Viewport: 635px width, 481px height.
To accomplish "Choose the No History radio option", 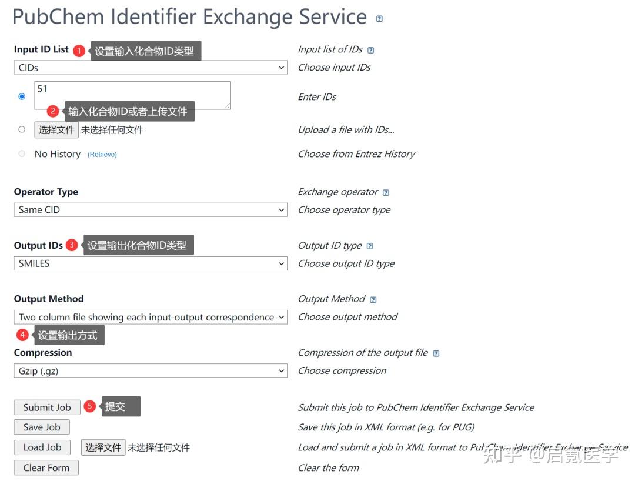I will point(22,154).
